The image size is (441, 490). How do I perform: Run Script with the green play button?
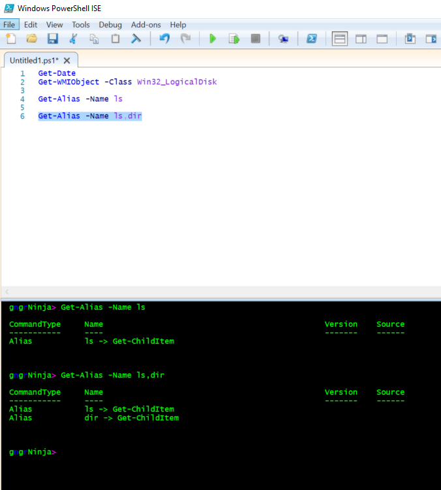(213, 39)
